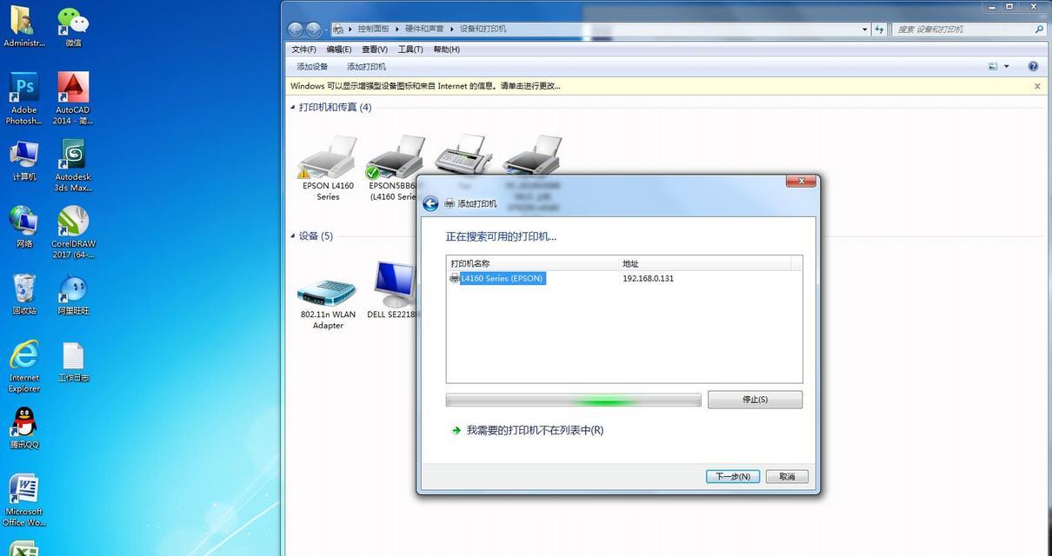Click 设备和打印机 in the address breadcrumb

tap(483, 29)
